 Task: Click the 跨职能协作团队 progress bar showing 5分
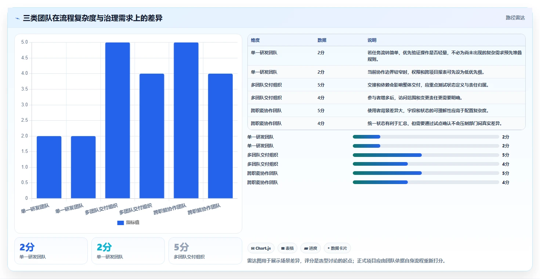point(426,173)
